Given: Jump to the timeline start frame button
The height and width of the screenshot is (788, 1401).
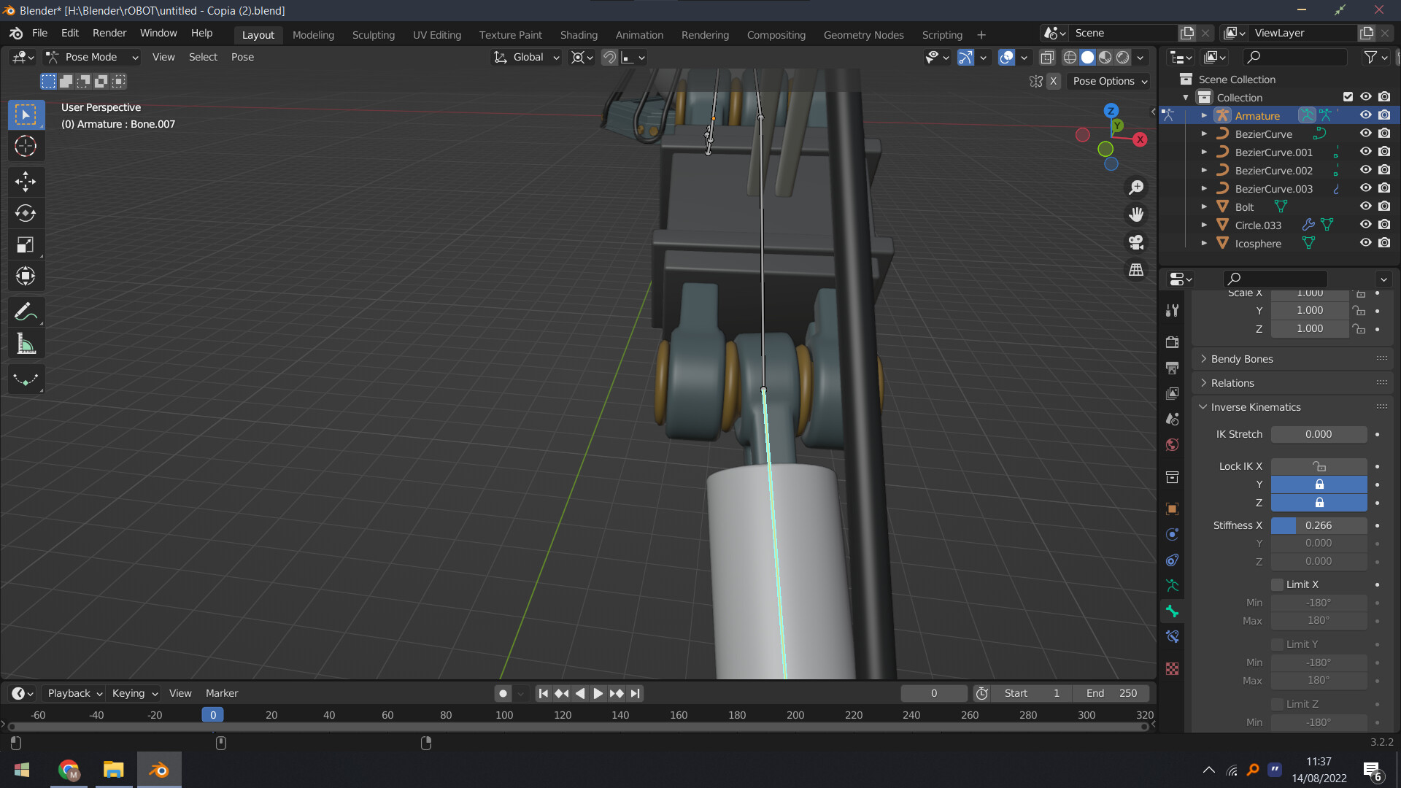Looking at the screenshot, I should 543,693.
